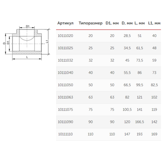163x163 pixels.
Task: Click L1 value 73
Action: (x=154, y=73)
